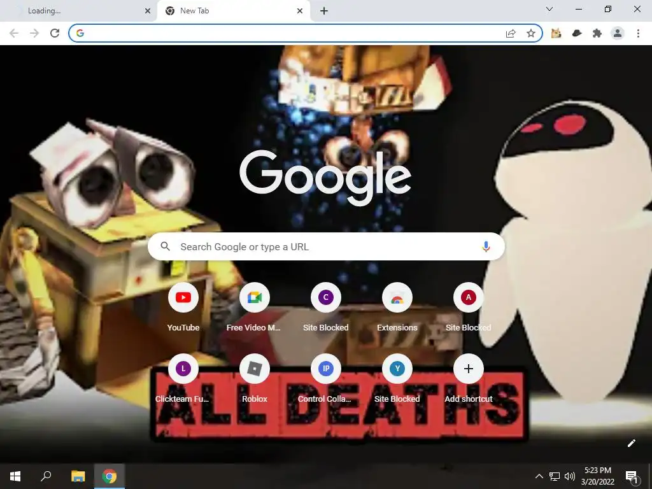Image resolution: width=652 pixels, height=489 pixels.
Task: Open the Clickteam Fu... shortcut
Action: tap(183, 379)
